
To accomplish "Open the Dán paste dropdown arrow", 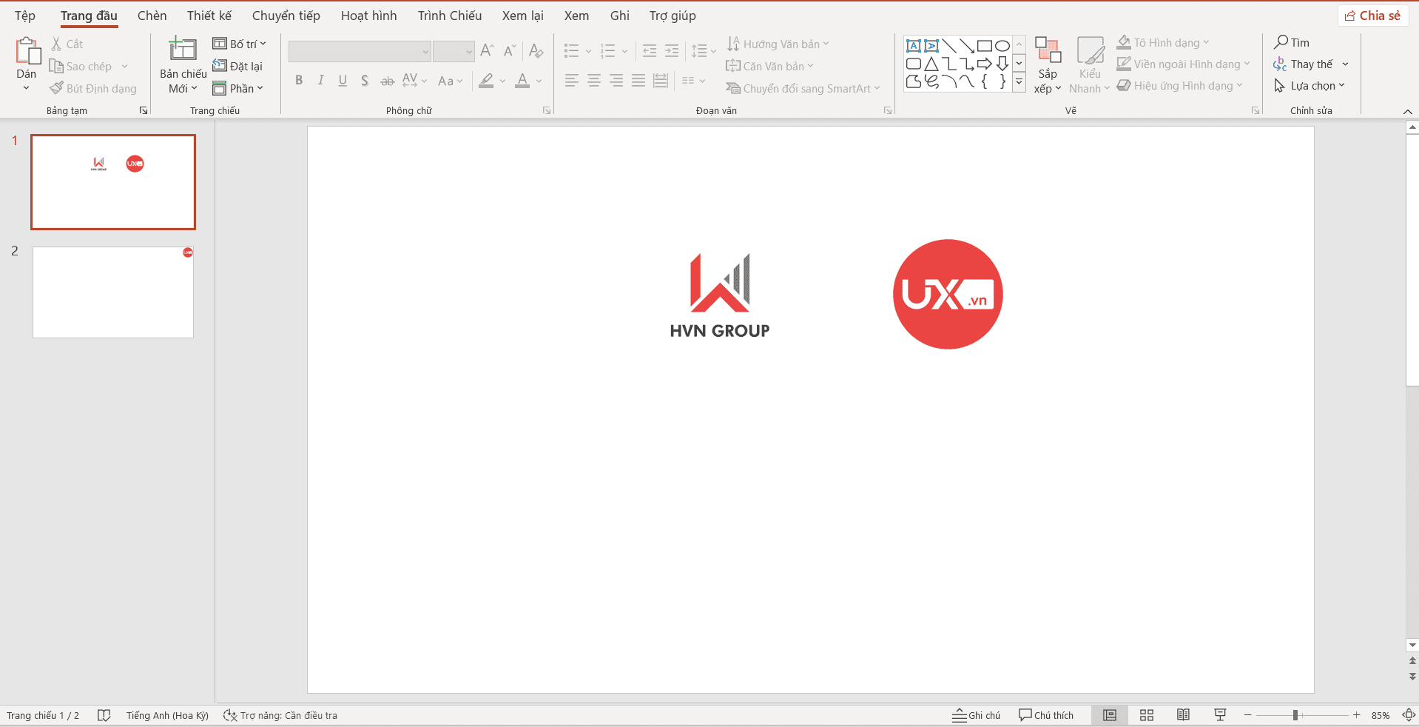I will click(25, 87).
